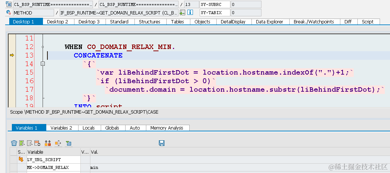Click the table row delete icon with minus

(37, 143)
